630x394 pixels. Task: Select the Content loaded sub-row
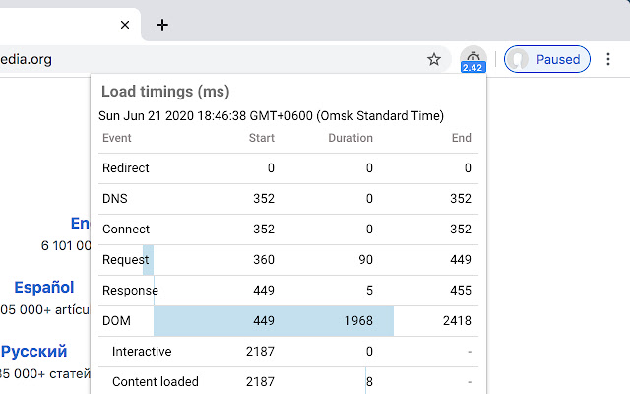click(286, 381)
